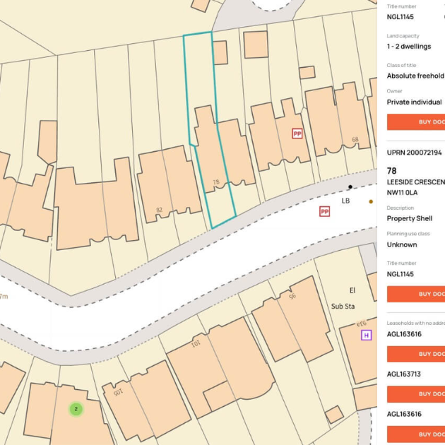
Task: Click the NGL1145 title number at panel top
Action: coord(400,17)
